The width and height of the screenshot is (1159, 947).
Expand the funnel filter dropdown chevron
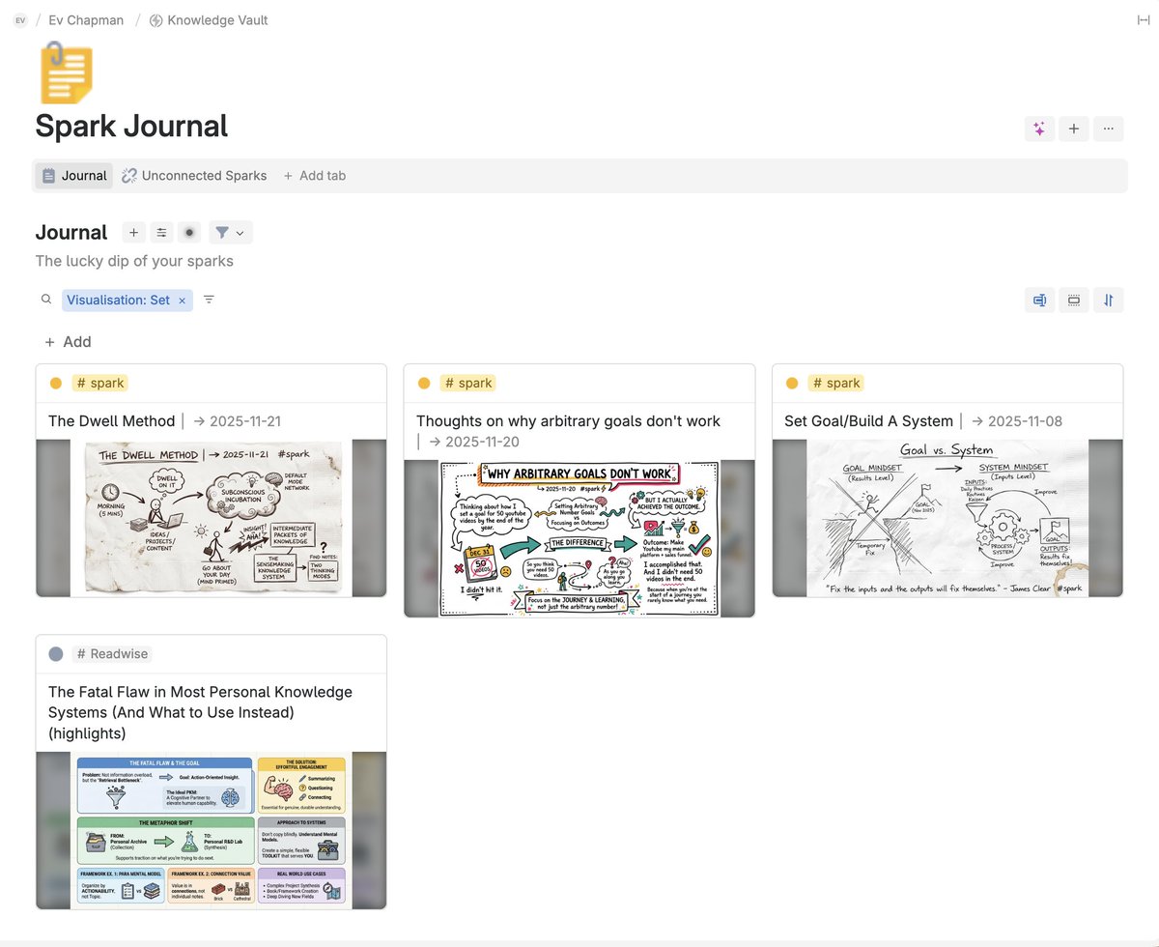(x=239, y=232)
